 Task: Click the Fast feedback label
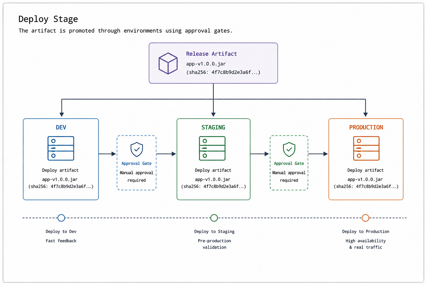(x=61, y=241)
